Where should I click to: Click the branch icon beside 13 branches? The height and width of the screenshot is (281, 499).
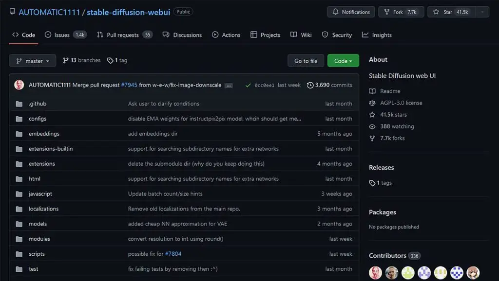click(x=66, y=60)
